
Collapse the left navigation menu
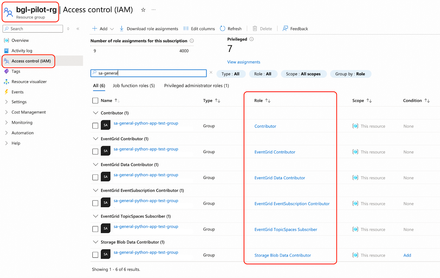click(x=78, y=29)
